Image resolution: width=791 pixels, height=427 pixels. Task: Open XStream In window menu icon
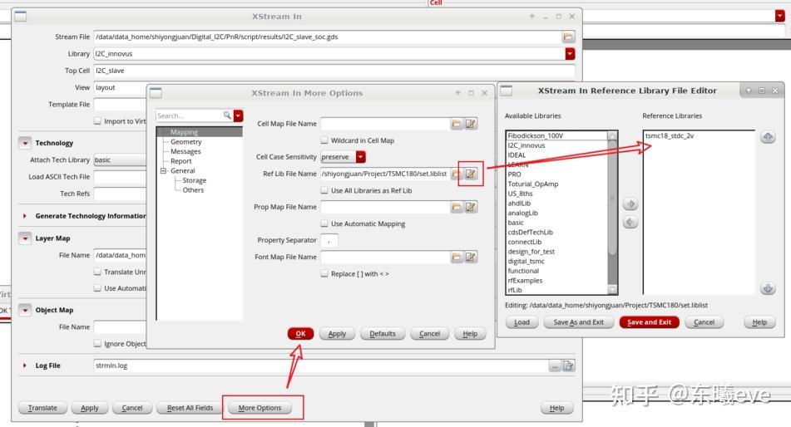[x=21, y=16]
